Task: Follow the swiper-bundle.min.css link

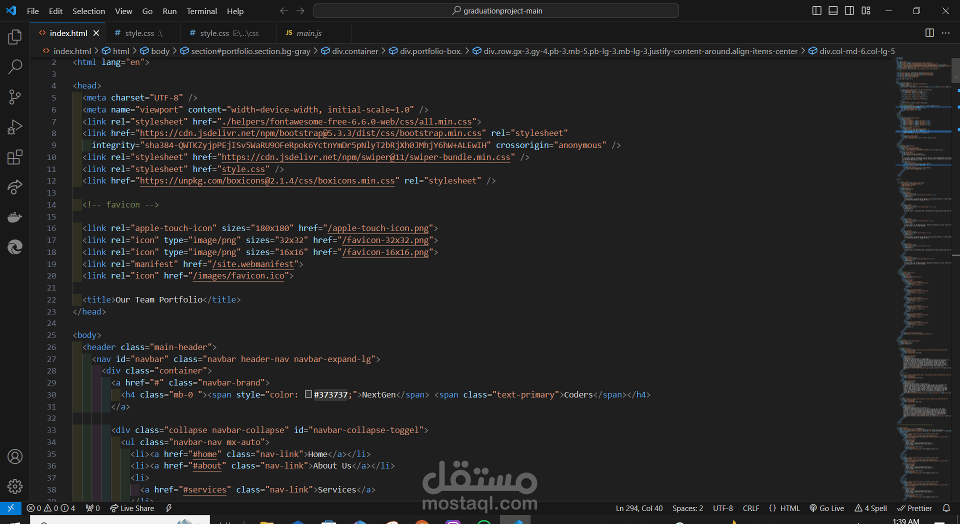Action: [x=366, y=157]
